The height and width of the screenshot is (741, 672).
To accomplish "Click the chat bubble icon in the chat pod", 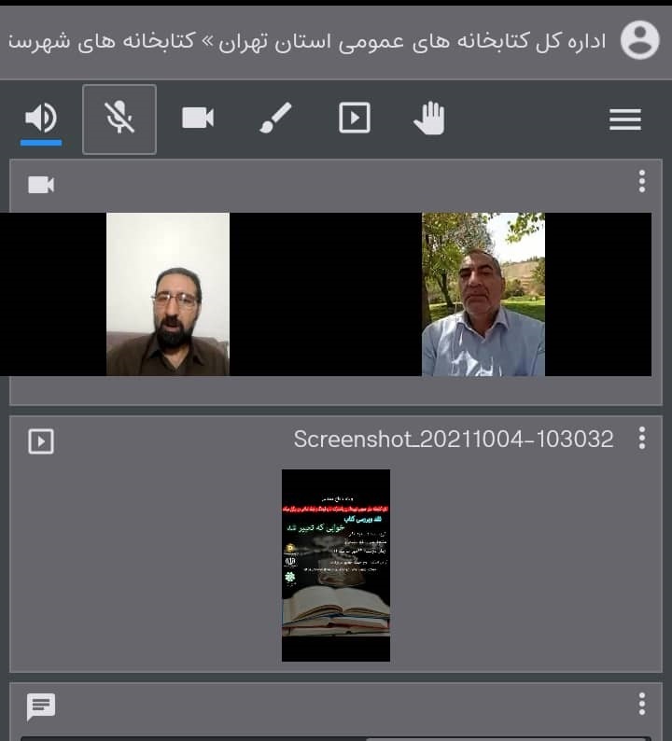I will tap(41, 706).
